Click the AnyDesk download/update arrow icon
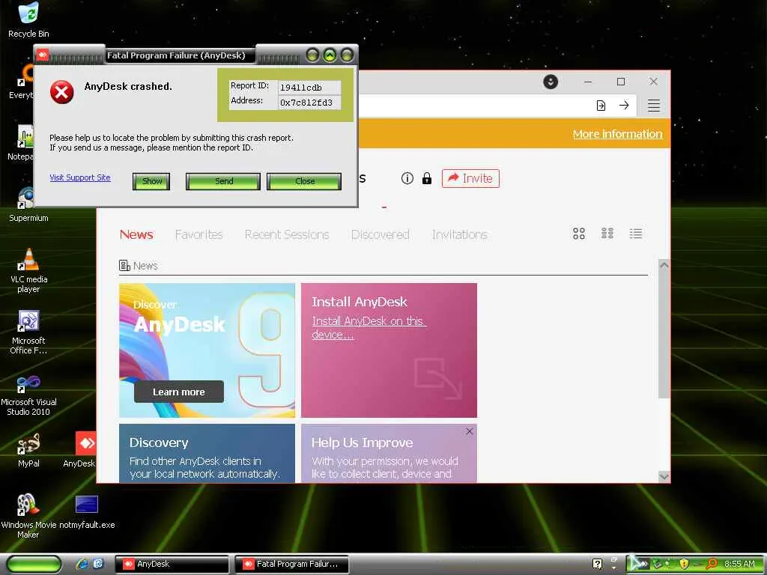The image size is (767, 575). [551, 82]
